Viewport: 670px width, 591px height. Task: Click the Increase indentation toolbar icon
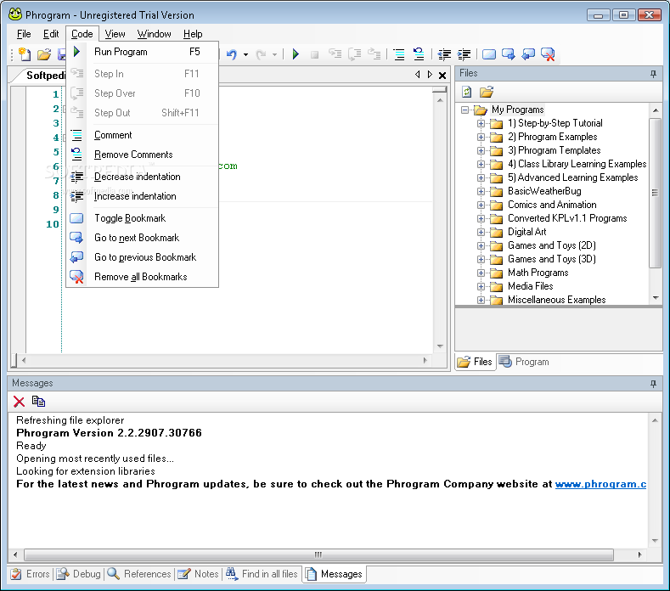pyautogui.click(x=464, y=54)
